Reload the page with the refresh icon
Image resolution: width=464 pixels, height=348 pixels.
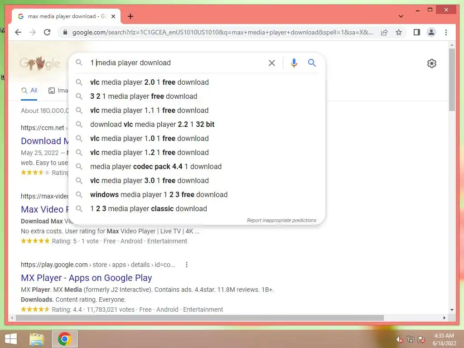point(47,32)
